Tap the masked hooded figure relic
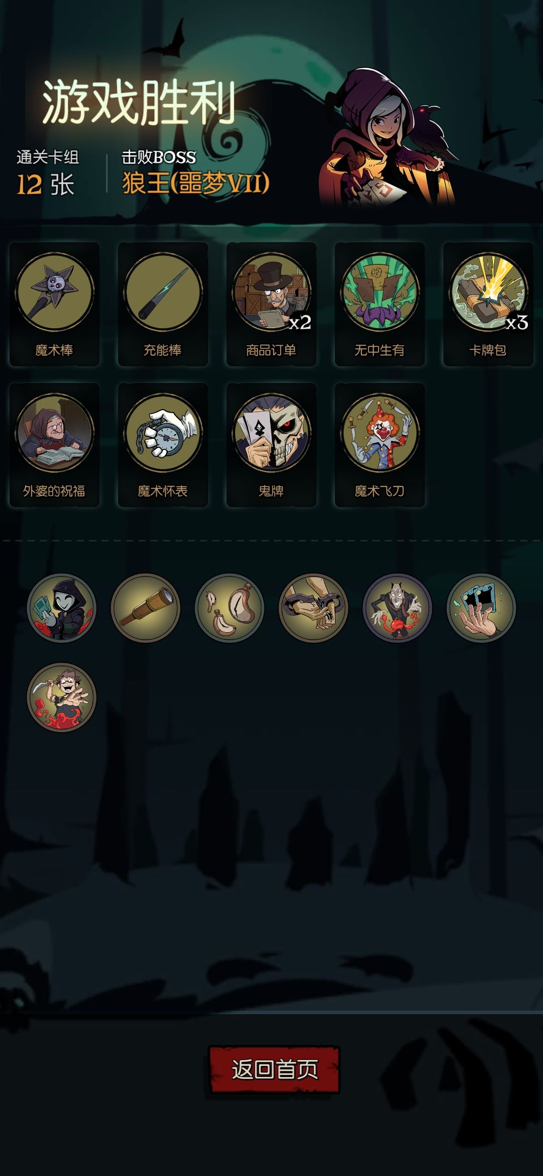The height and width of the screenshot is (1176, 543). point(61,608)
